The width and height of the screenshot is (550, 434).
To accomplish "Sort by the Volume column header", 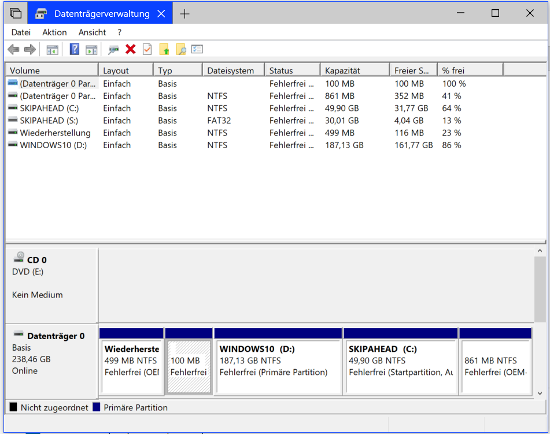I will [51, 71].
